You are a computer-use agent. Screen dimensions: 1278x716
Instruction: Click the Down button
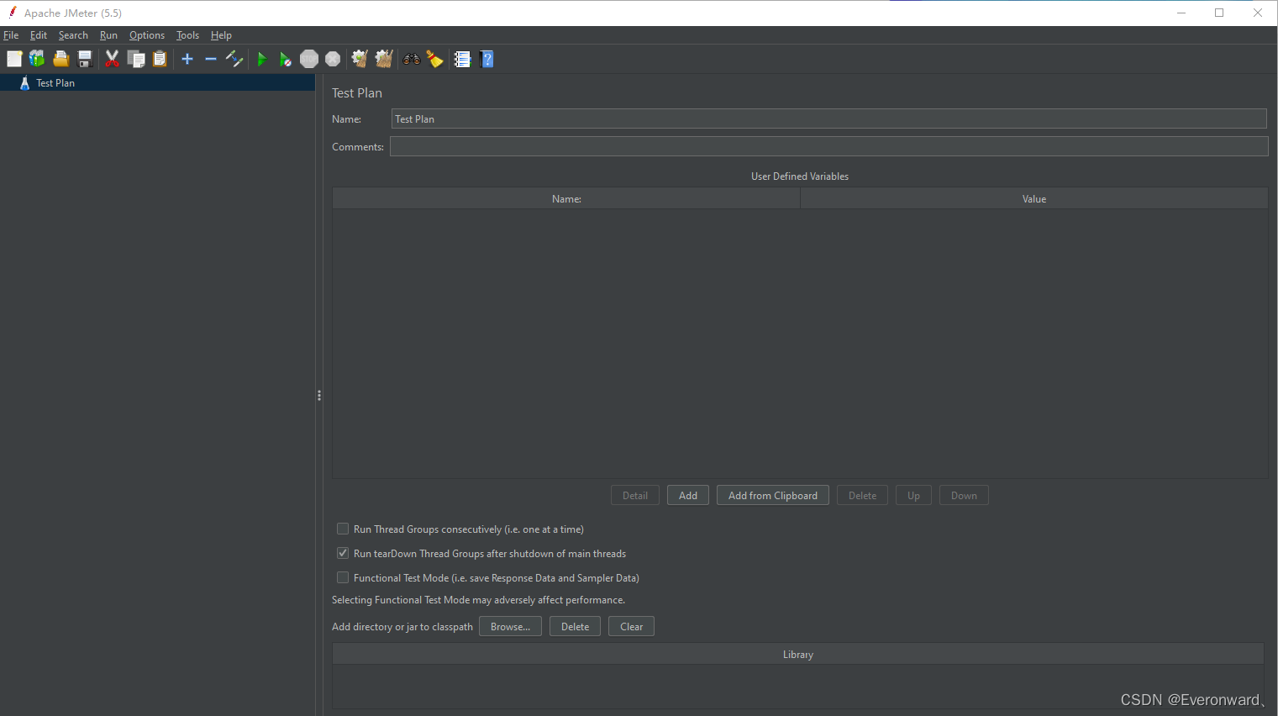tap(964, 495)
